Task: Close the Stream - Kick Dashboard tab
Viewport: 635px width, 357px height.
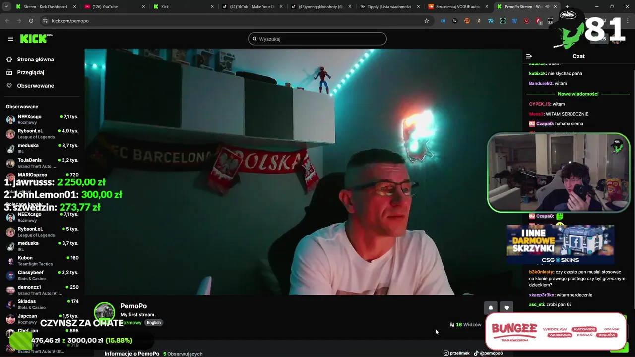Action: coord(75,7)
